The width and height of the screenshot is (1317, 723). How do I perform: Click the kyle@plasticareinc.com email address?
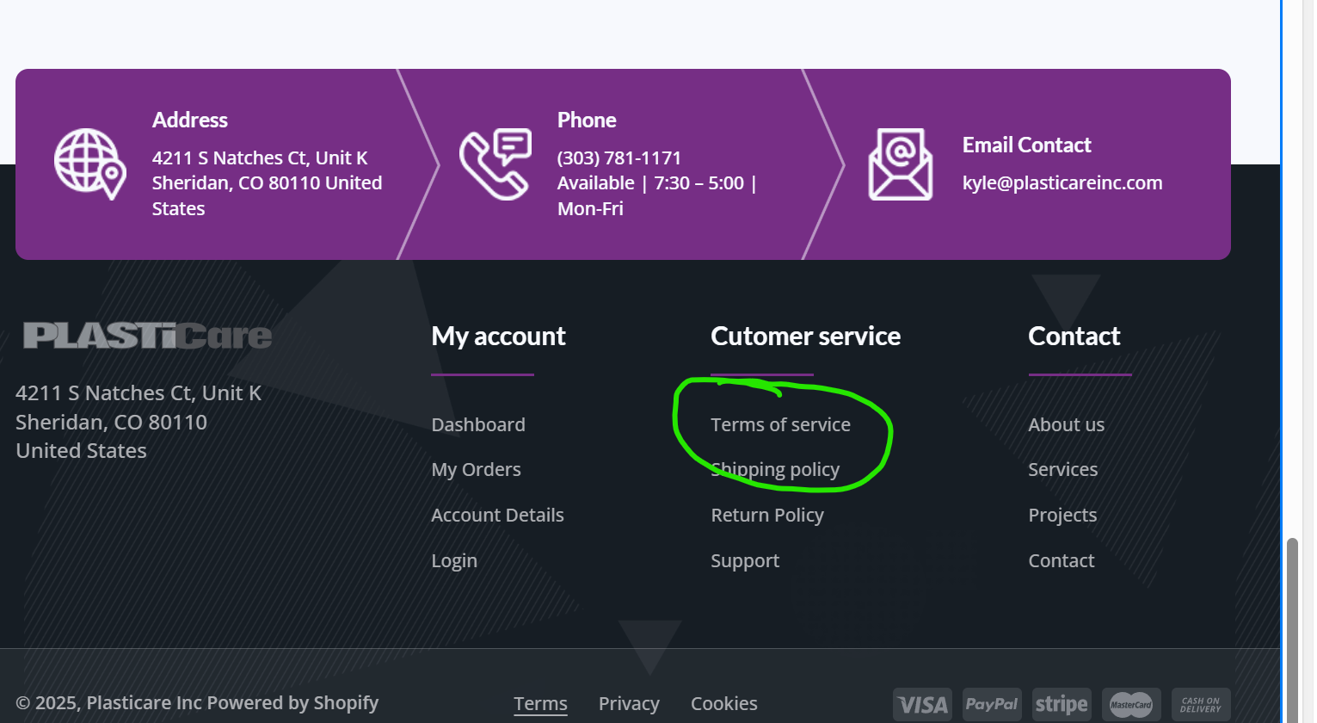(x=1062, y=183)
